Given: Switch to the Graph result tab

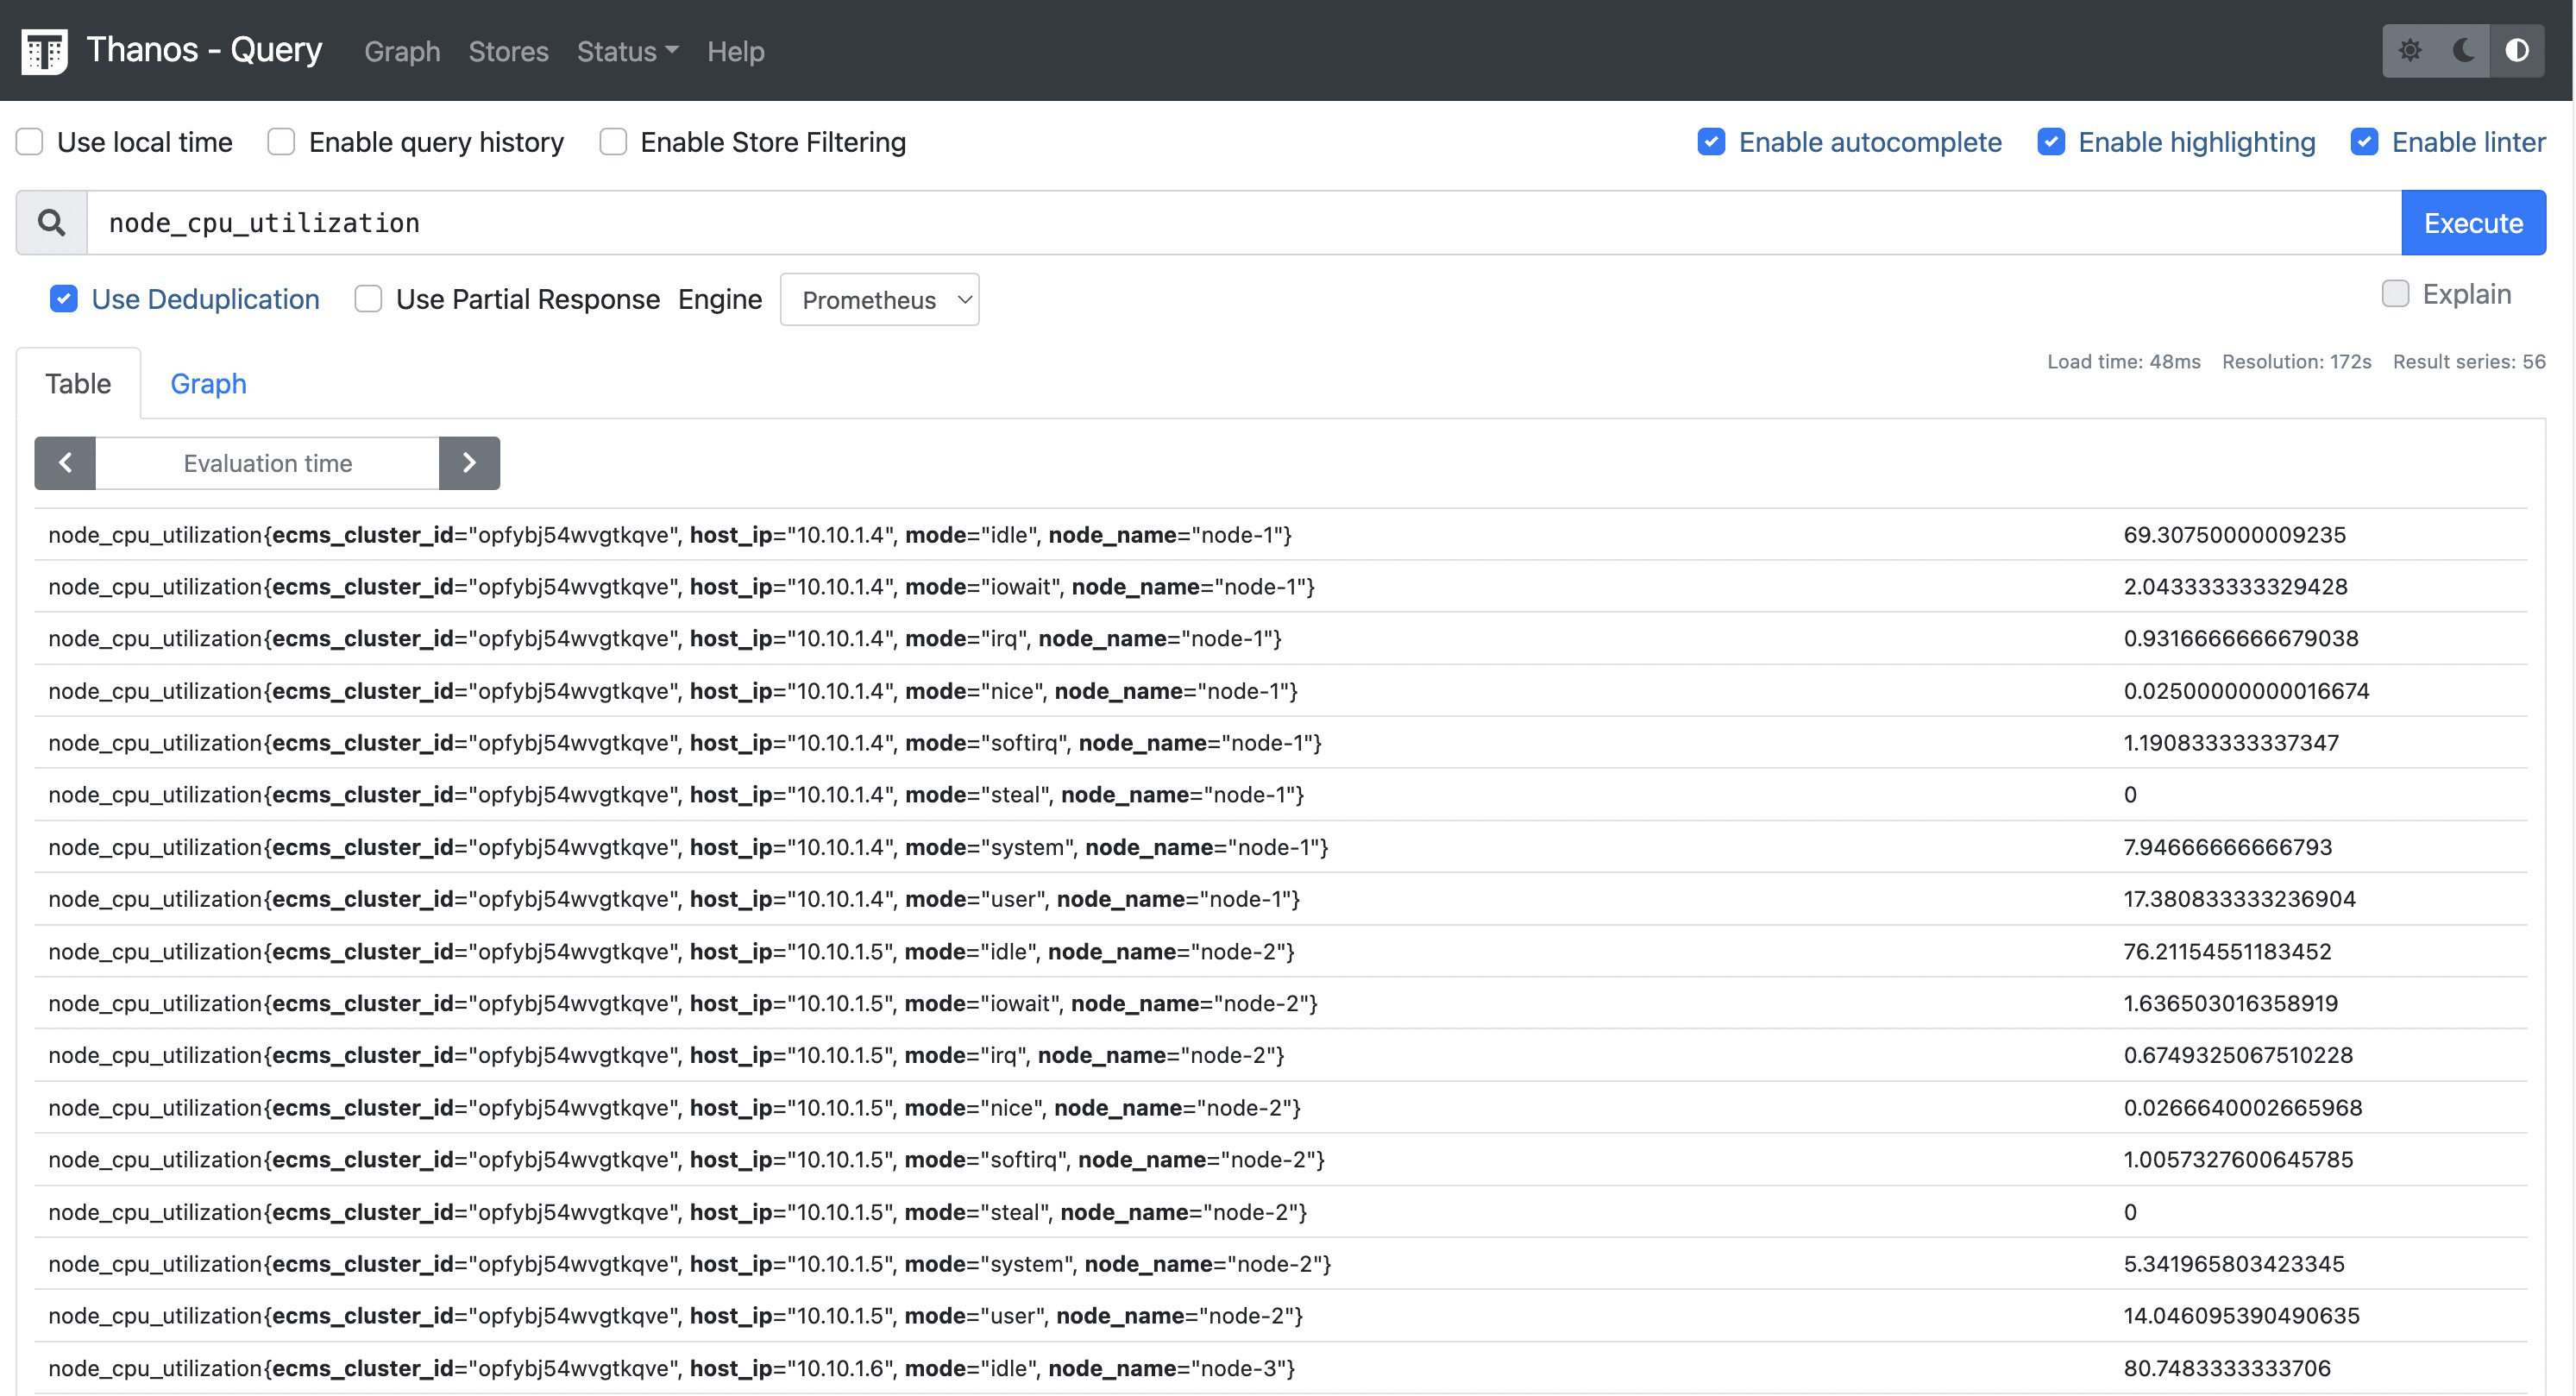Looking at the screenshot, I should pos(208,384).
